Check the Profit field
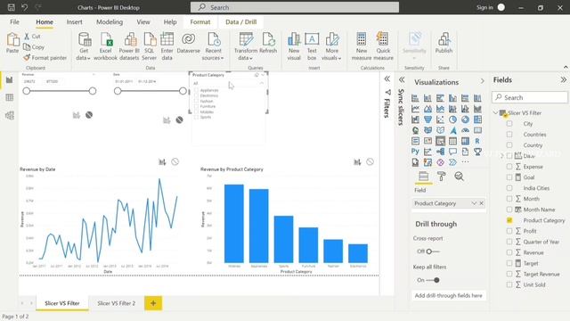 pyautogui.click(x=509, y=231)
